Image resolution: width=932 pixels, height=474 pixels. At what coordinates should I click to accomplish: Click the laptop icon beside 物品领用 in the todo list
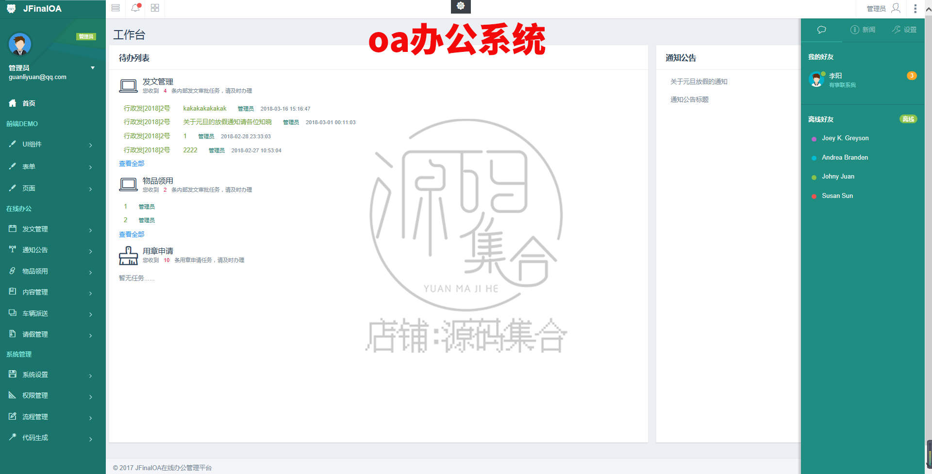click(129, 184)
